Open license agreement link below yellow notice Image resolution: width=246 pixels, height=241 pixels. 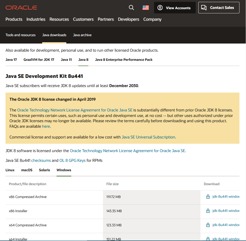pyautogui.click(x=127, y=151)
